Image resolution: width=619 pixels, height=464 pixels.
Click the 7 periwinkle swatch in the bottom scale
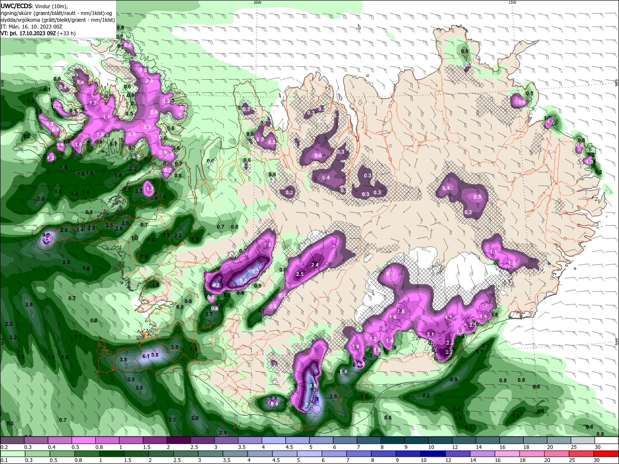pyautogui.click(x=358, y=454)
